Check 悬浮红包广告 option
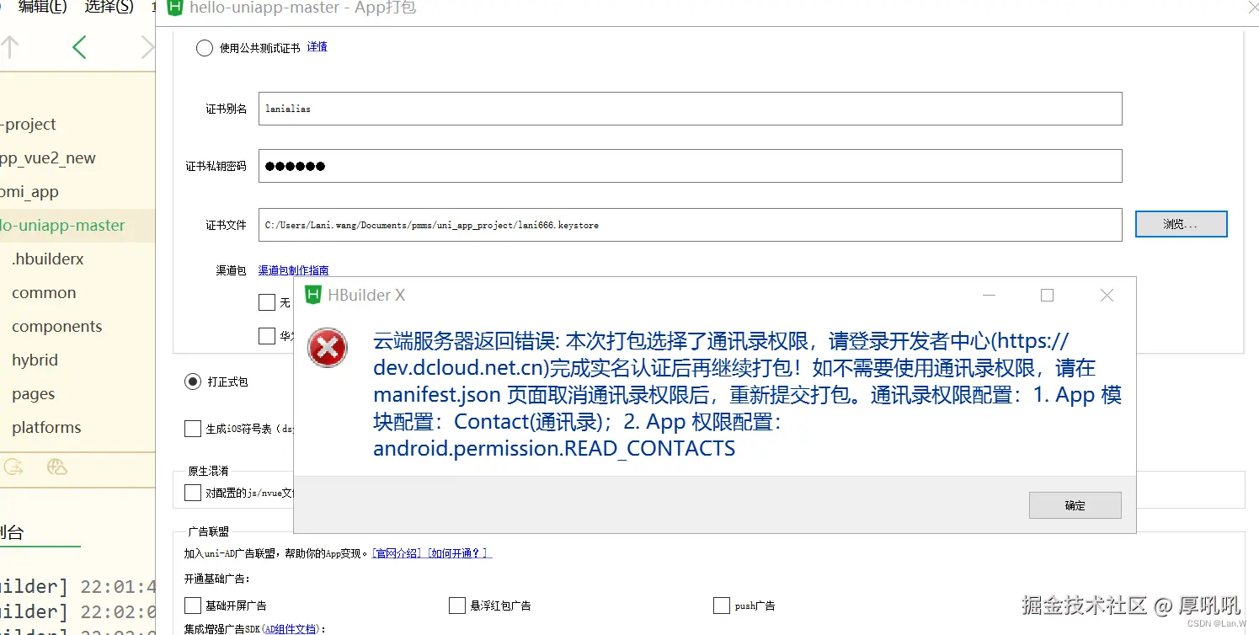The width and height of the screenshot is (1259, 635). (457, 606)
